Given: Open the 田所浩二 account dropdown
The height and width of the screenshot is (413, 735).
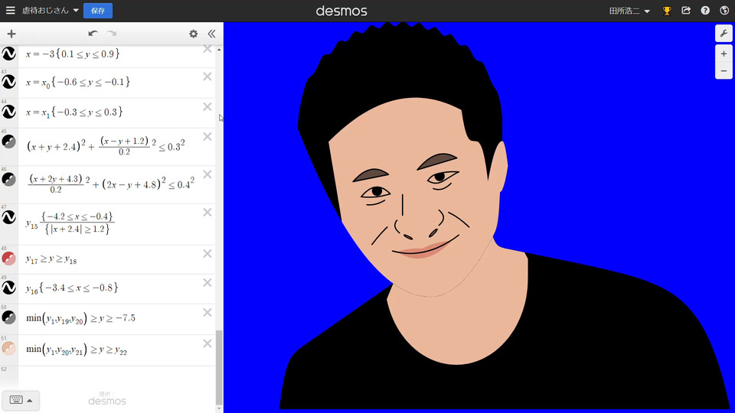Looking at the screenshot, I should 629,11.
